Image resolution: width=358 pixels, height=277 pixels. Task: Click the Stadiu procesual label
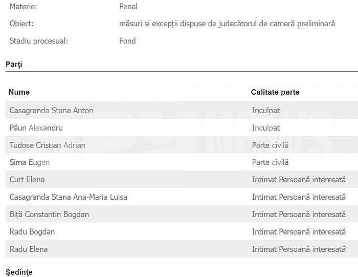[x=38, y=41]
